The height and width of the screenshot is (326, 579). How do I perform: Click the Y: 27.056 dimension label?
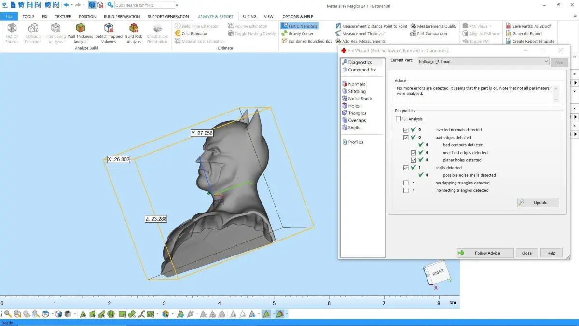click(202, 133)
